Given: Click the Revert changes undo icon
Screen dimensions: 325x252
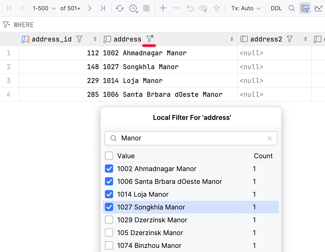Looking at the screenshot, I should (x=190, y=8).
